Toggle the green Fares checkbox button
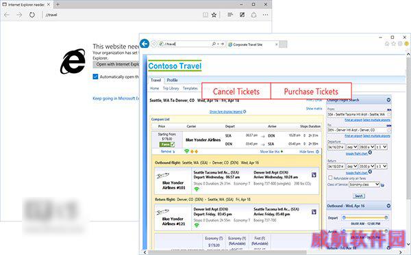The width and height of the screenshot is (411, 255). [166, 144]
